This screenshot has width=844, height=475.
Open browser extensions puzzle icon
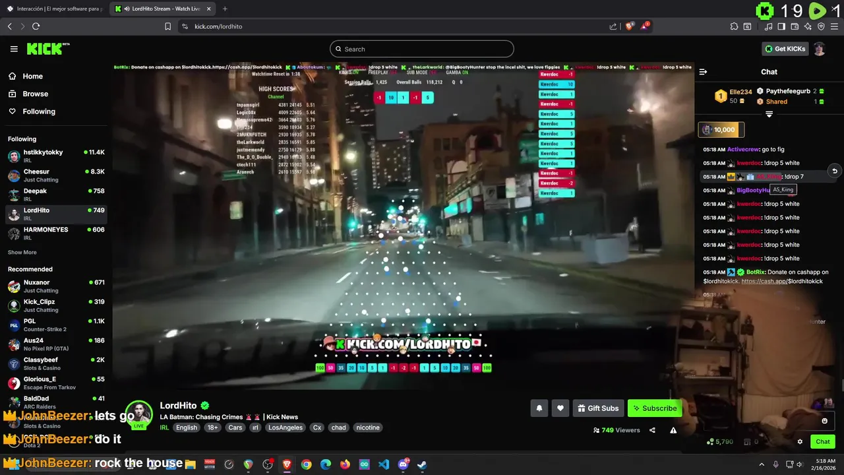click(x=734, y=26)
